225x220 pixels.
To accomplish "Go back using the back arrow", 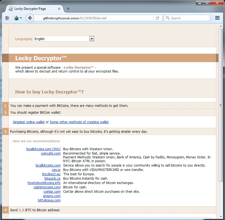I will click(x=30, y=18).
